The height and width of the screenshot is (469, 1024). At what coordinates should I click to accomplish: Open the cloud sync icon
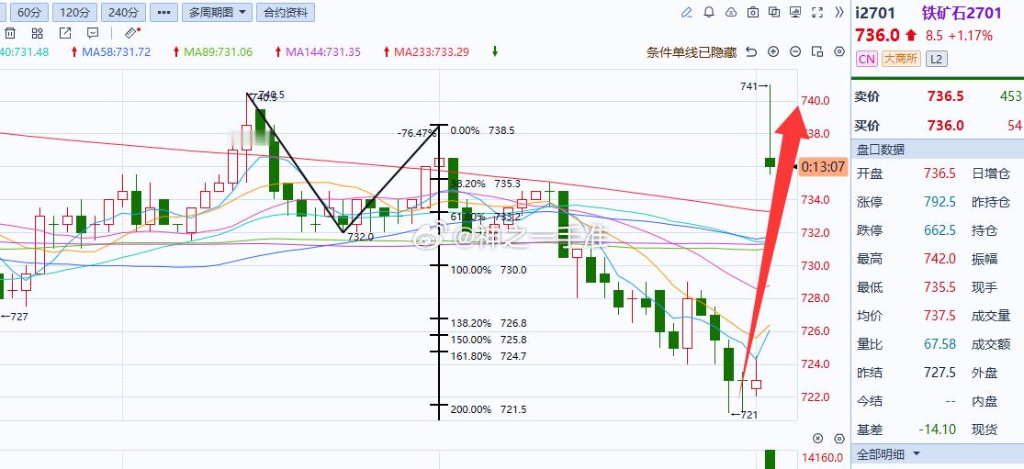[731, 12]
